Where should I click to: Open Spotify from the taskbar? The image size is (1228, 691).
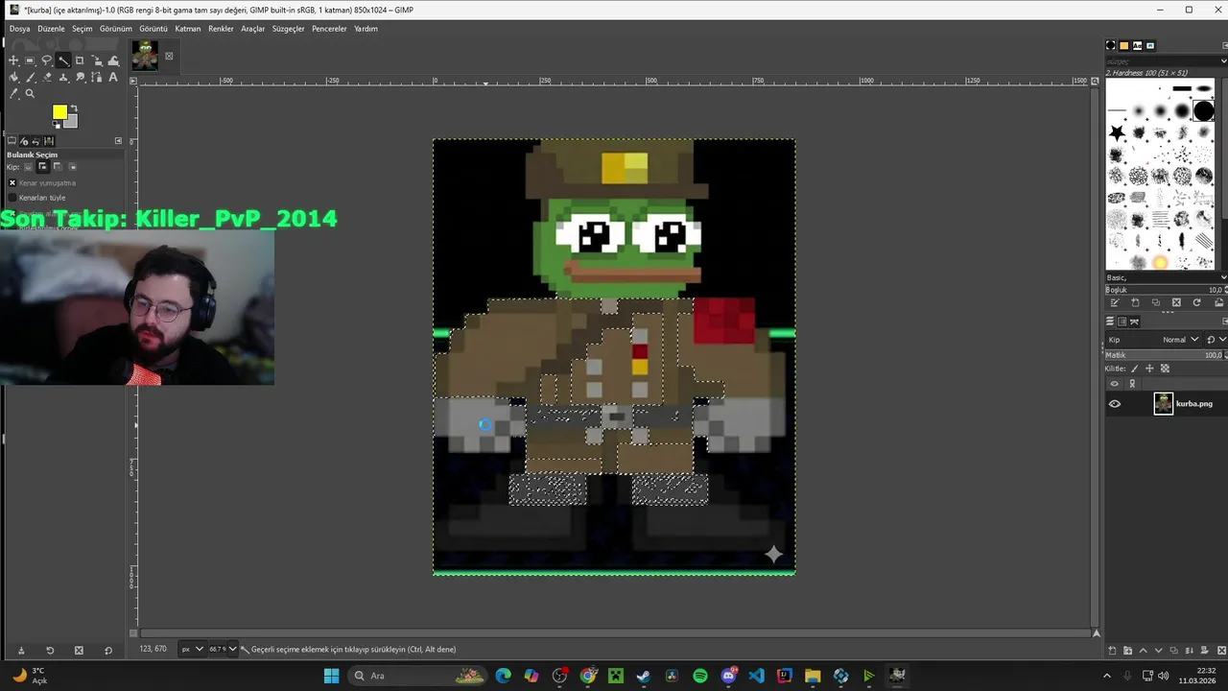(x=700, y=676)
